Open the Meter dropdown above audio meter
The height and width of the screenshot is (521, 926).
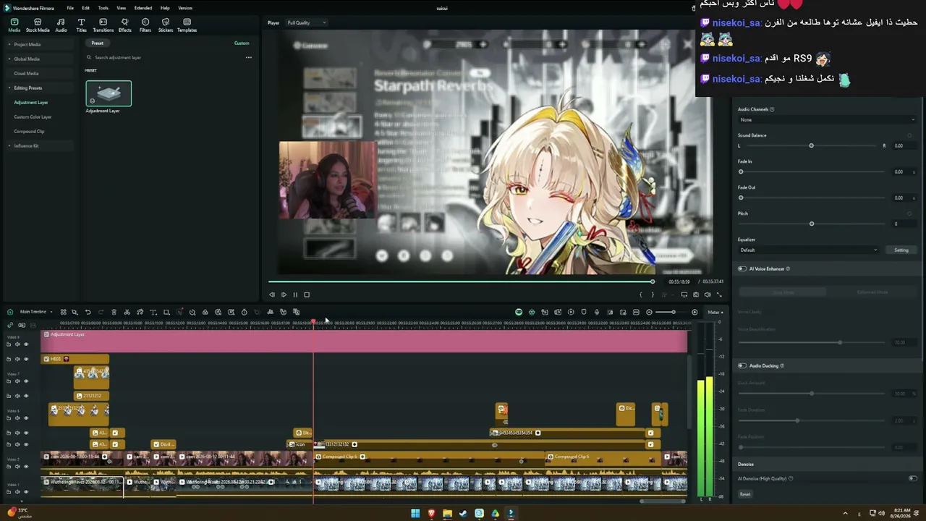[715, 312]
